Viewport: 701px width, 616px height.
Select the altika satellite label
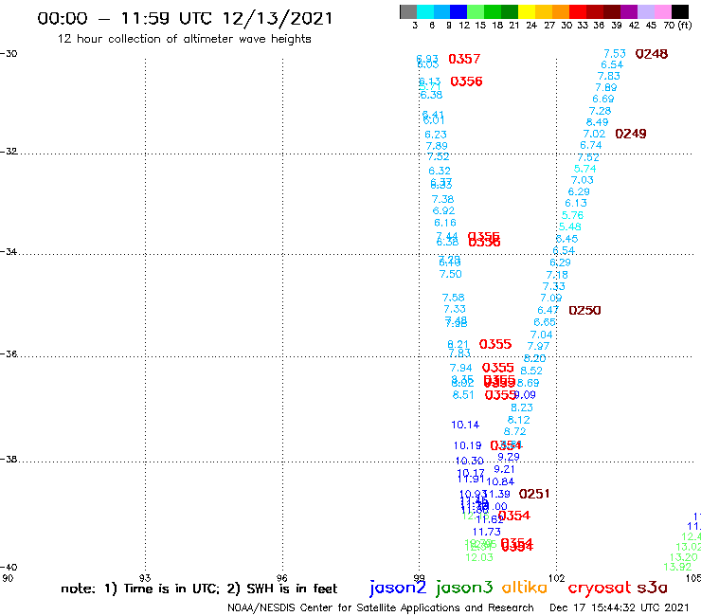pos(524,587)
